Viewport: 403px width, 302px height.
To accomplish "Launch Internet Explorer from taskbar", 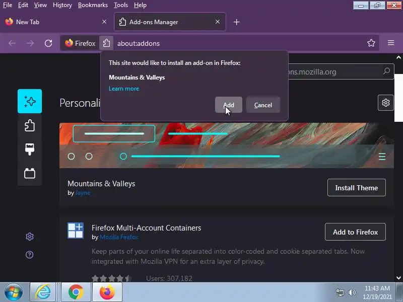I will pos(43,292).
